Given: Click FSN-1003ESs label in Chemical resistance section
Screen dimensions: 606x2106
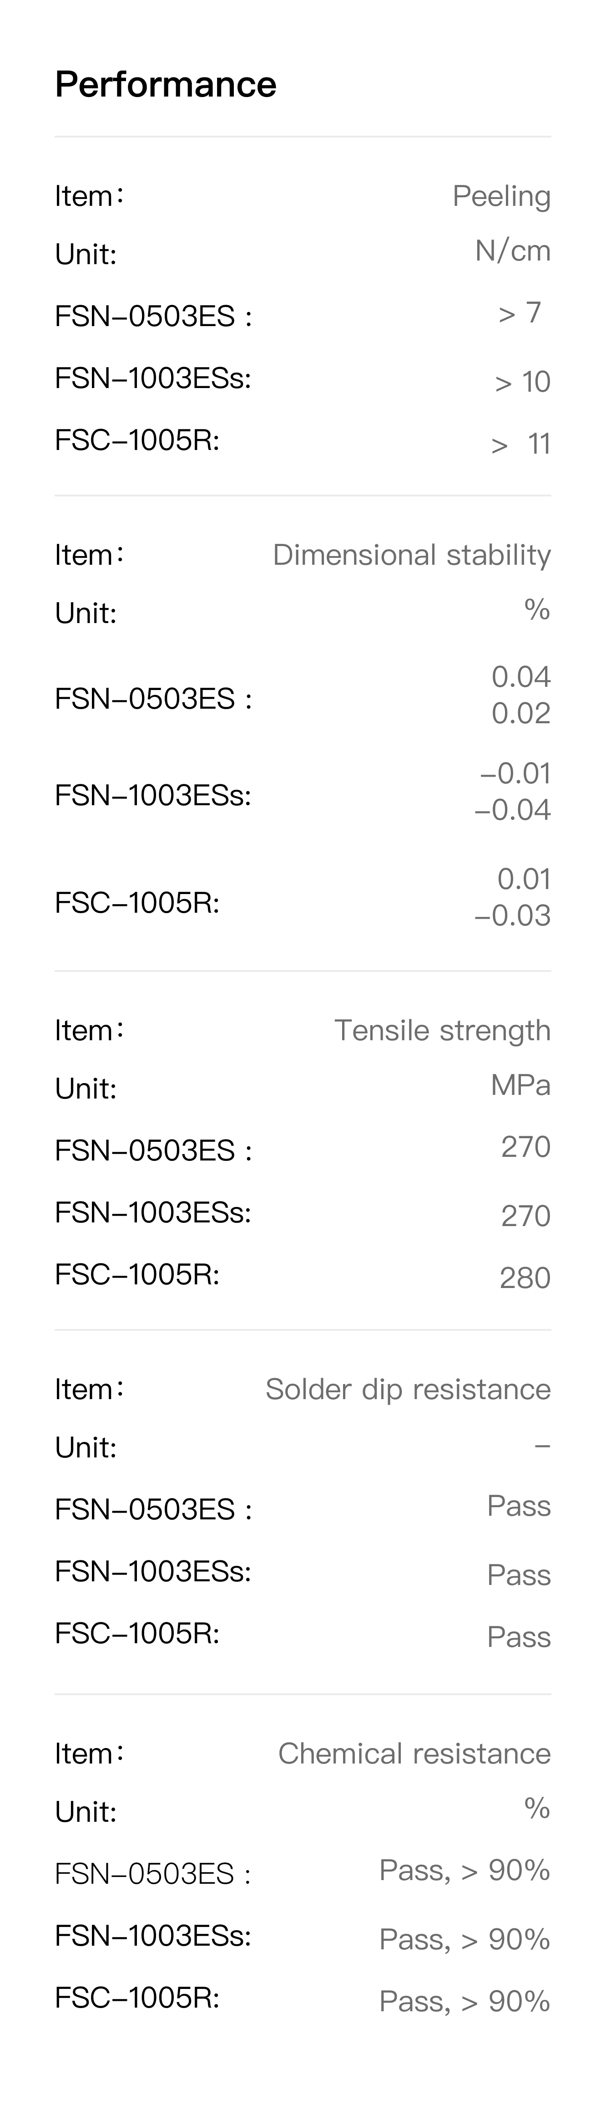Looking at the screenshot, I should pyautogui.click(x=153, y=1936).
